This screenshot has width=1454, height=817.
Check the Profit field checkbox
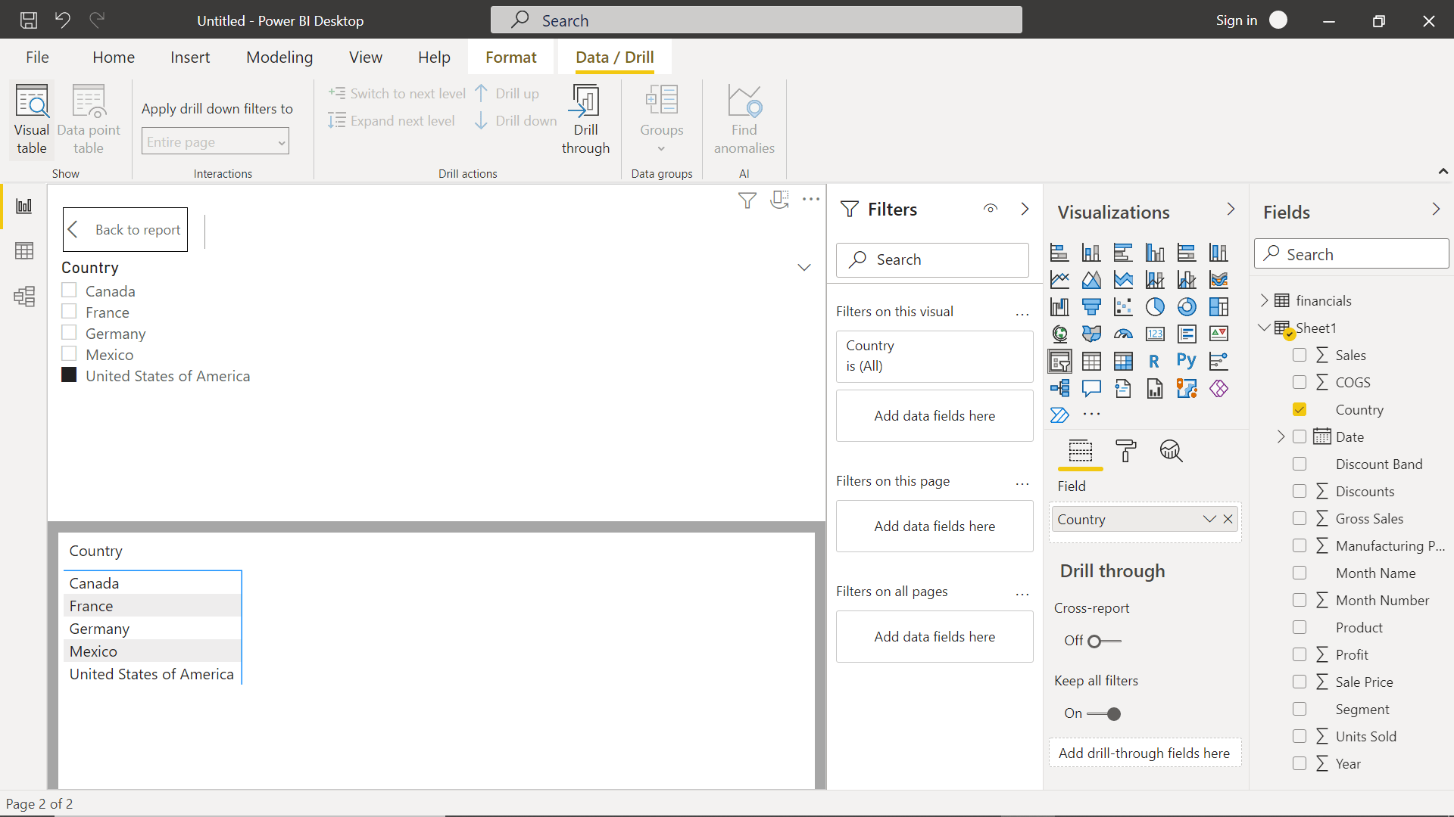pyautogui.click(x=1300, y=654)
